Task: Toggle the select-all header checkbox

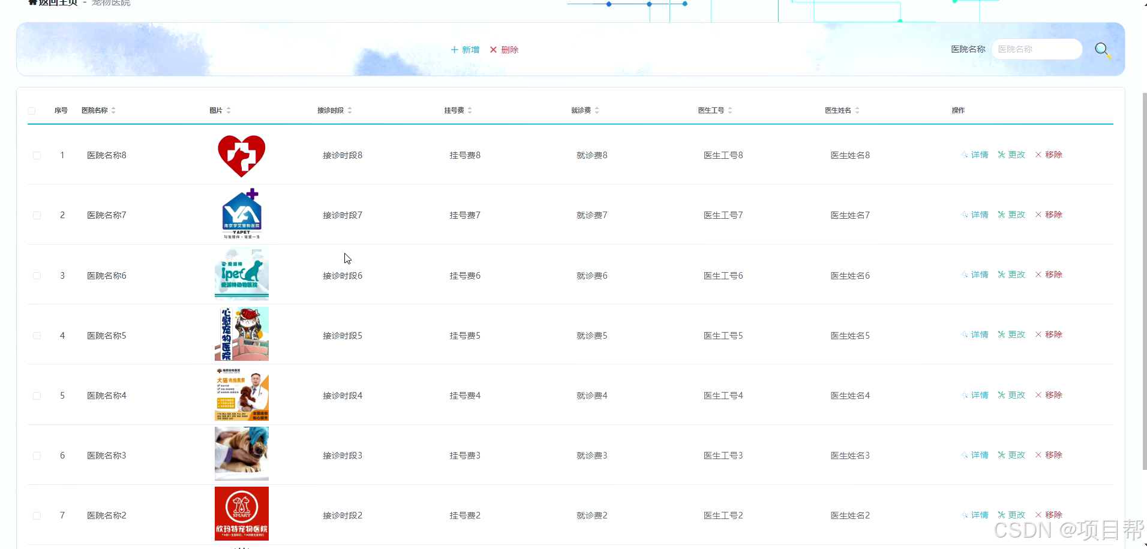Action: [32, 111]
